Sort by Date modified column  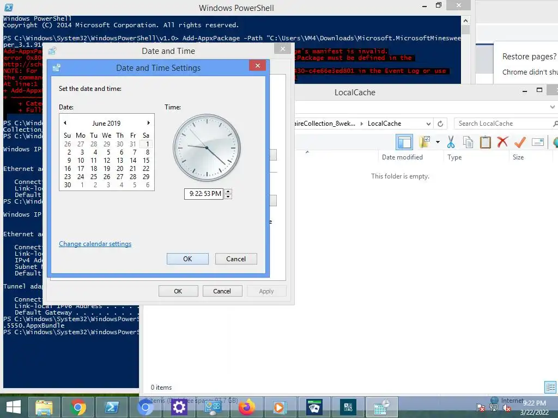402,157
